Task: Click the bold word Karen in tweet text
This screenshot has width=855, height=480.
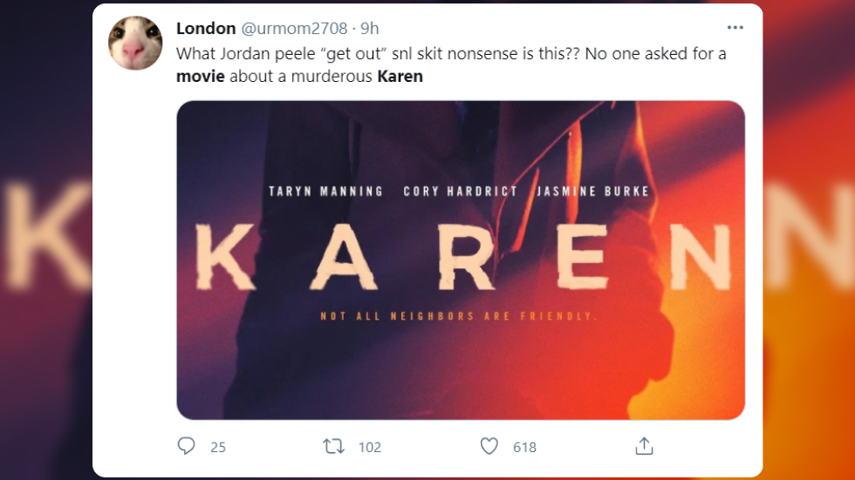Action: [x=400, y=77]
